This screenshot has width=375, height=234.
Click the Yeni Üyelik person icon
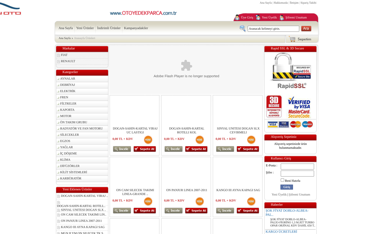pos(258,17)
